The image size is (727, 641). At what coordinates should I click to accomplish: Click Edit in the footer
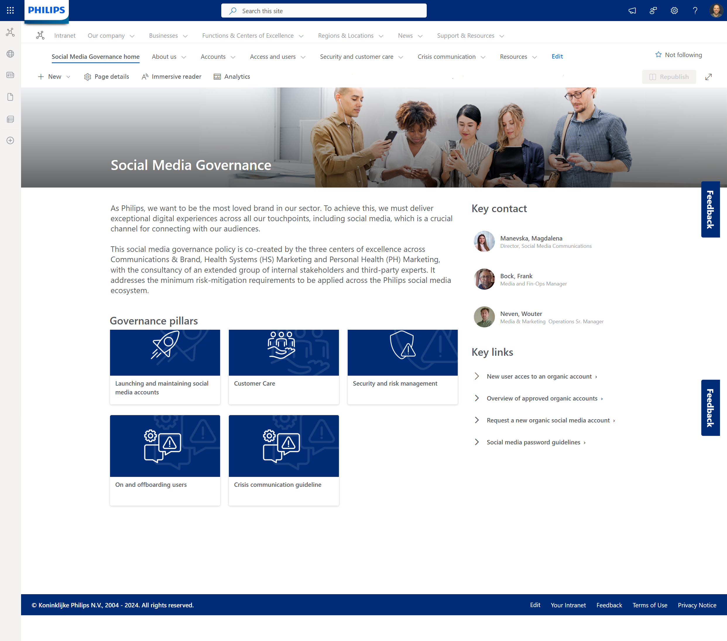pos(535,605)
